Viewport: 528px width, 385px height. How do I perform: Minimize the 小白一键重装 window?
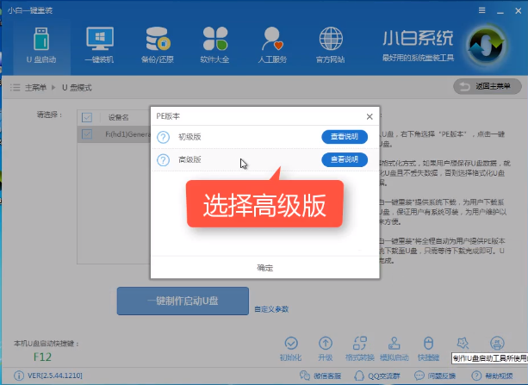tap(500, 11)
